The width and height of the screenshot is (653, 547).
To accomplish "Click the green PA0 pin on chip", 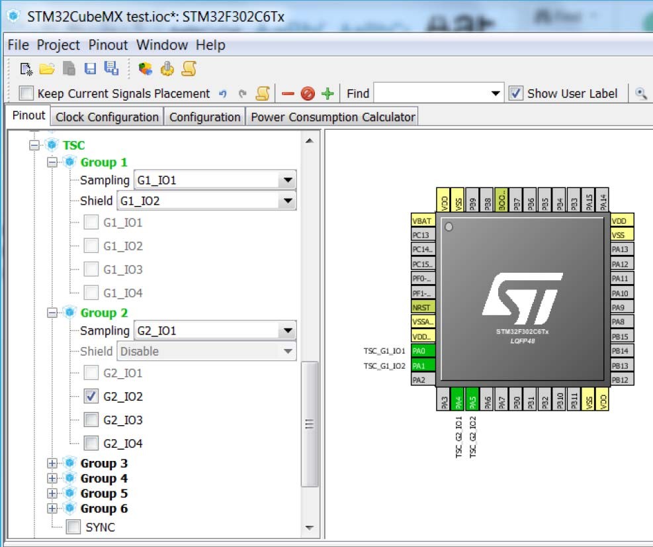I will click(423, 350).
